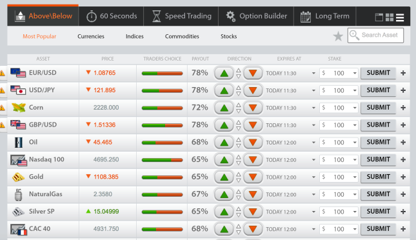Image resolution: width=416 pixels, height=240 pixels.
Task: Click the plus icon in CAC 40 row
Action: [x=403, y=229]
